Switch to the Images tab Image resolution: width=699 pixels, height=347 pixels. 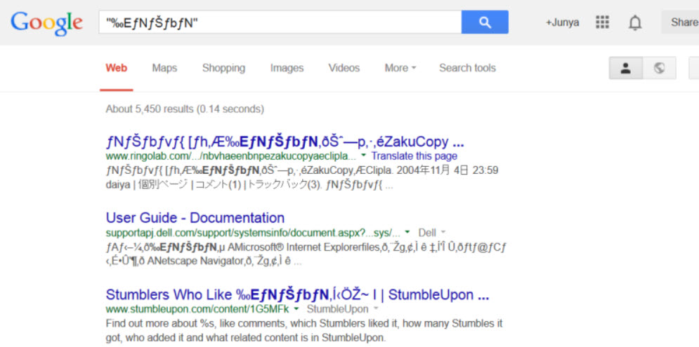pos(287,68)
